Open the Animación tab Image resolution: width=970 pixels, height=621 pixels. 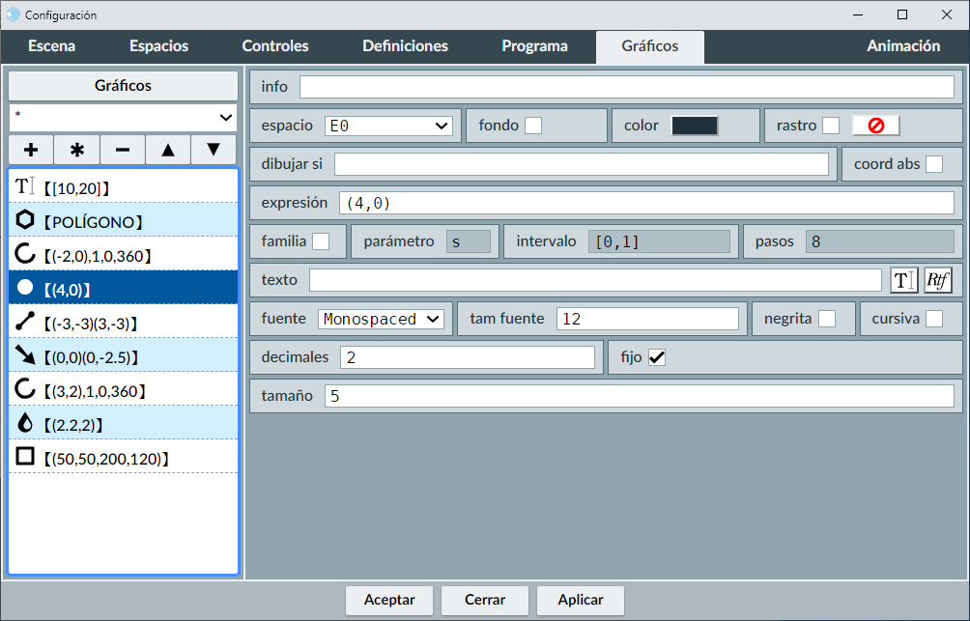[x=902, y=46]
